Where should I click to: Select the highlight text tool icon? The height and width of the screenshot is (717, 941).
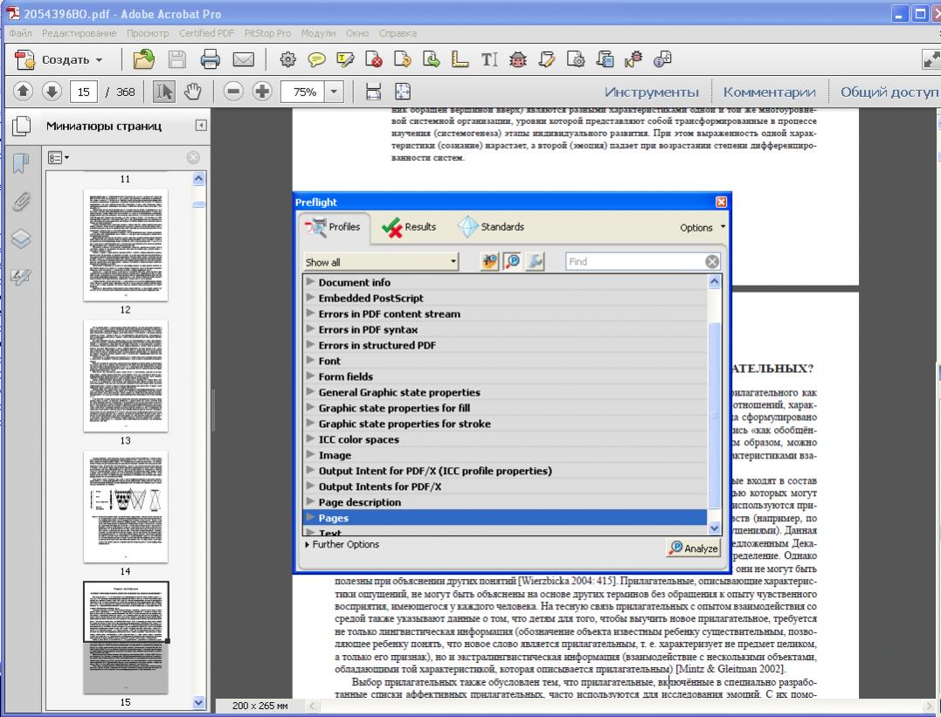[x=345, y=59]
